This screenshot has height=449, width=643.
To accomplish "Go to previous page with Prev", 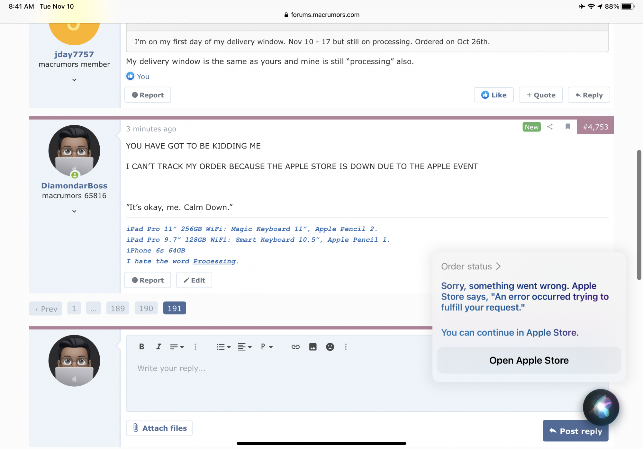I will pos(45,309).
